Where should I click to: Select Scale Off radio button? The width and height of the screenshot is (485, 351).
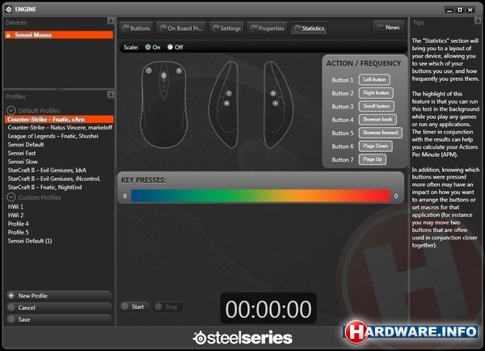click(170, 47)
